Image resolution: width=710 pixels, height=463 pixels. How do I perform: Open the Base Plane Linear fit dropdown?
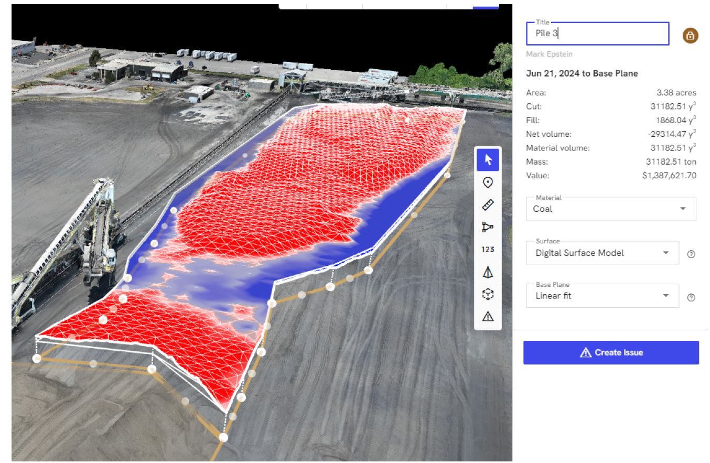click(602, 296)
